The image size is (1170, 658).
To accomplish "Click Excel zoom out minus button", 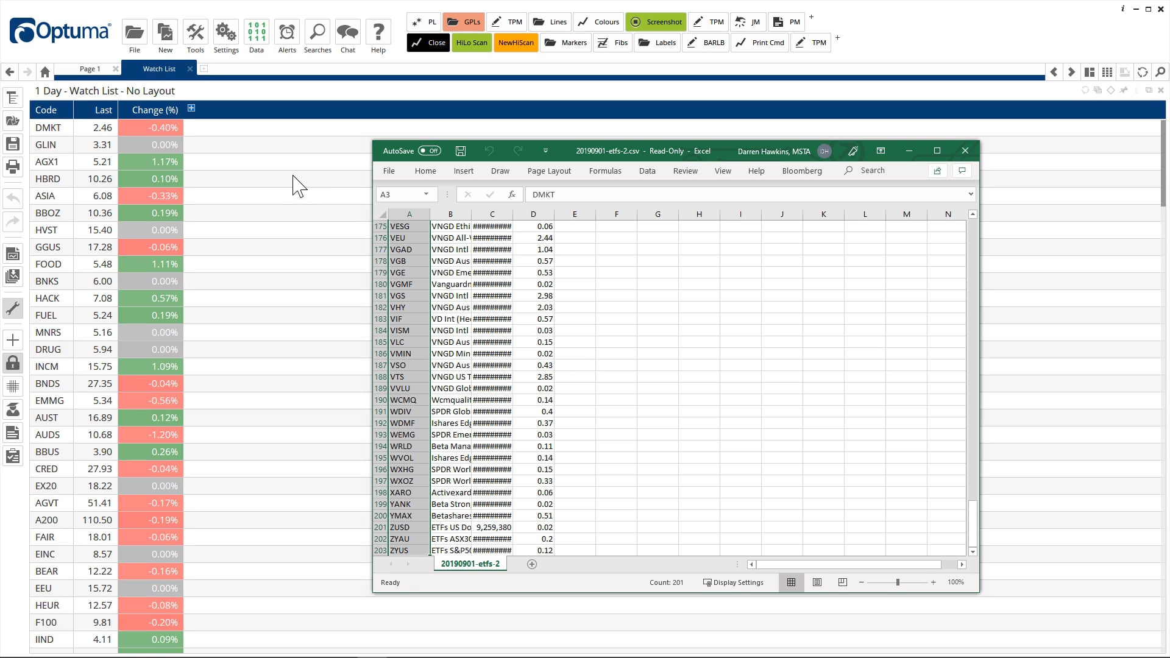I will tap(861, 582).
